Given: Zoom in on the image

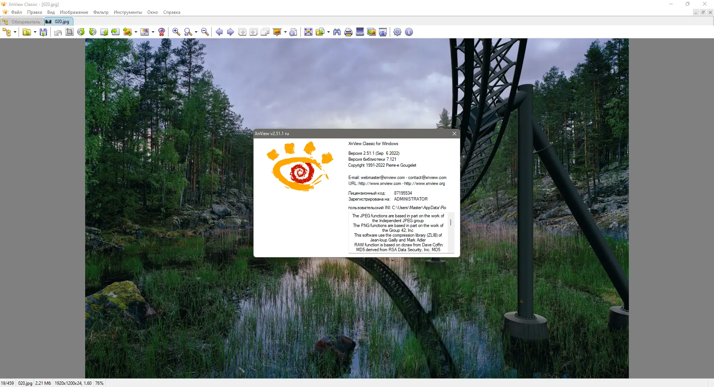Looking at the screenshot, I should tap(176, 32).
